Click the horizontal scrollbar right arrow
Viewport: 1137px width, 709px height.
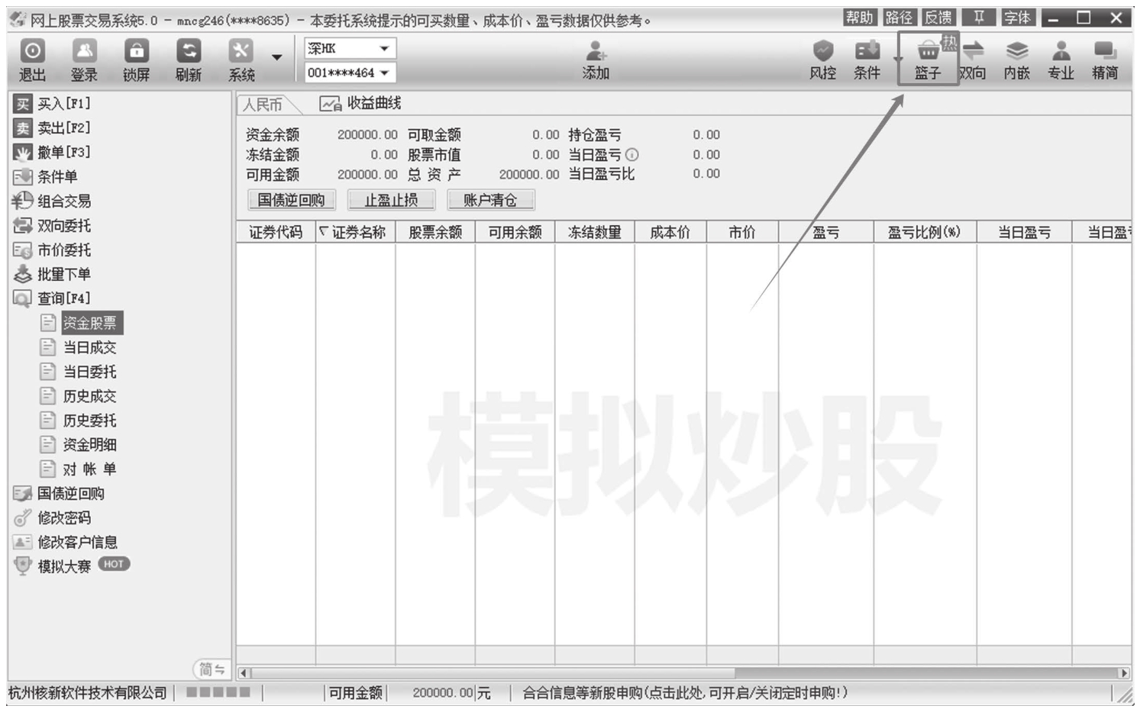point(1124,673)
